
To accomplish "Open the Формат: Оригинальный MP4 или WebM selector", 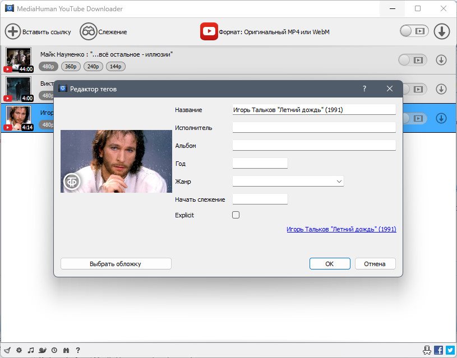I will [265, 31].
